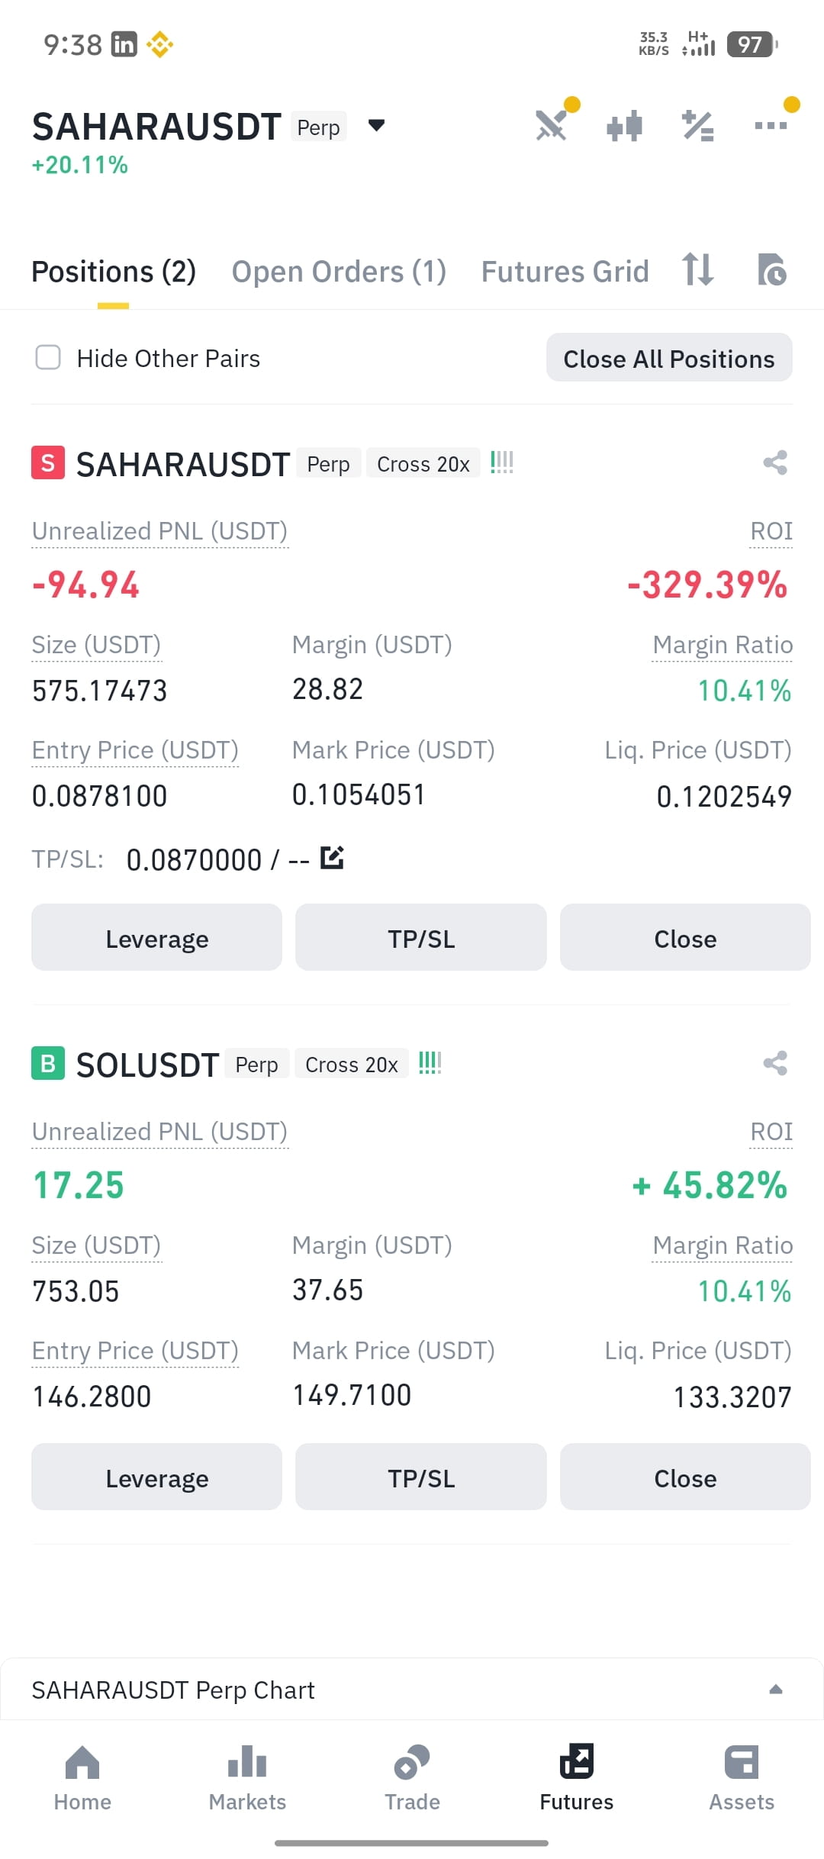Share the SOLUSDT position
The height and width of the screenshot is (1859, 824).
pos(775,1063)
